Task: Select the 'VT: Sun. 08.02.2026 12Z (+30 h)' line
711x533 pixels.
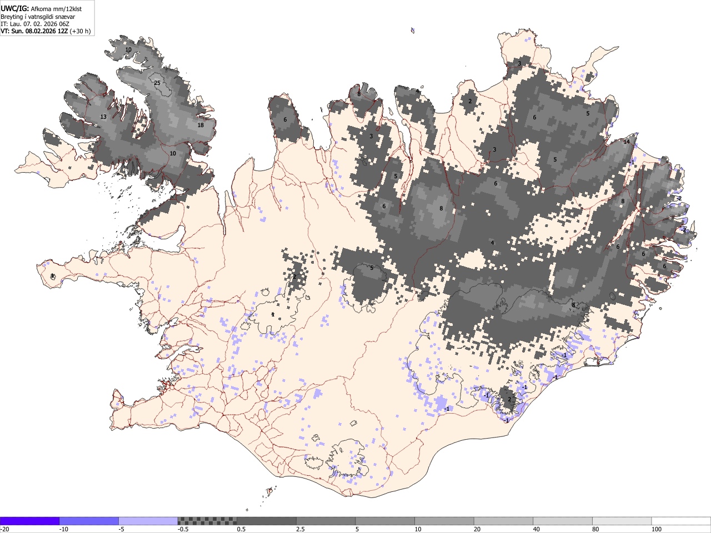Action: pyautogui.click(x=46, y=31)
